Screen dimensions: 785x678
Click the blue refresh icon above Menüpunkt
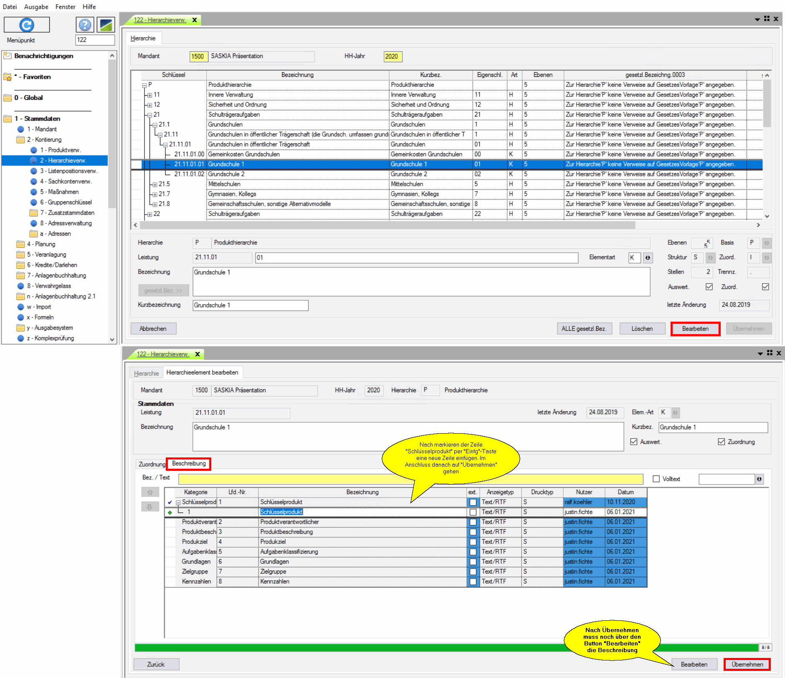coord(27,25)
